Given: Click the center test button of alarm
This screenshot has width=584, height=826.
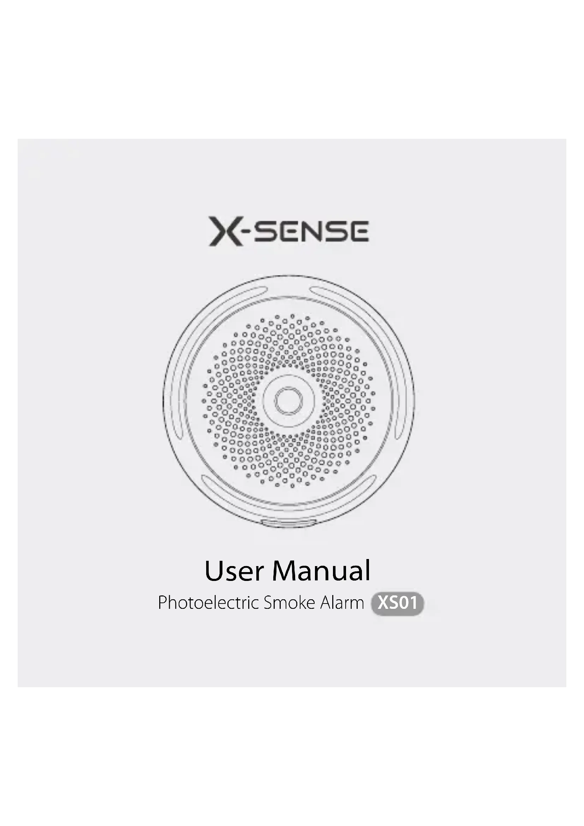Looking at the screenshot, I should coord(288,400).
